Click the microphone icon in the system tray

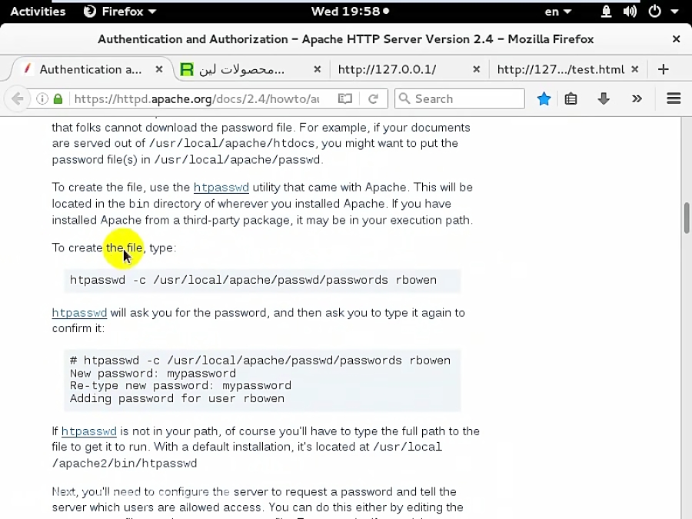(x=606, y=11)
